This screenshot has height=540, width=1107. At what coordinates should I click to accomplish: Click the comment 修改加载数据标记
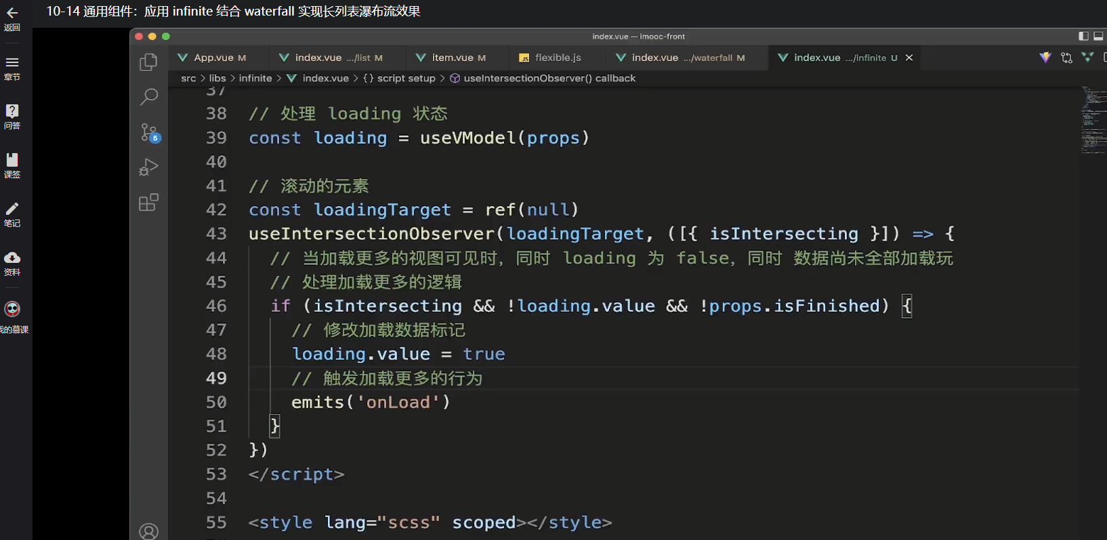coord(379,330)
